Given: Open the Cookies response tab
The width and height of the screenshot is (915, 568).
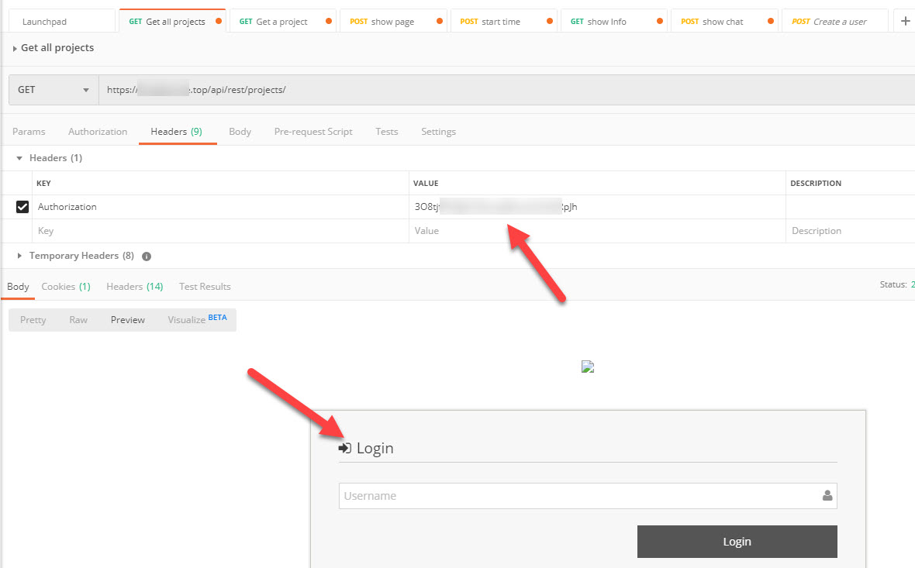Looking at the screenshot, I should (x=65, y=287).
